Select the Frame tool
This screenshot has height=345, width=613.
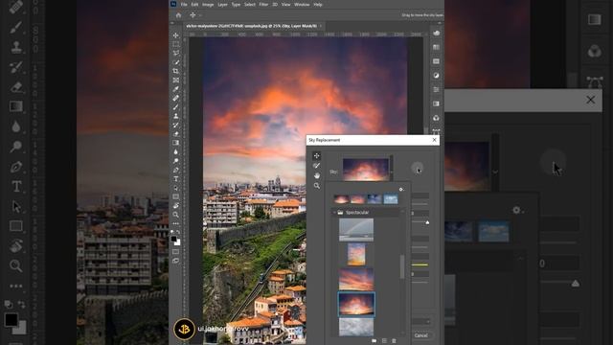pos(176,80)
